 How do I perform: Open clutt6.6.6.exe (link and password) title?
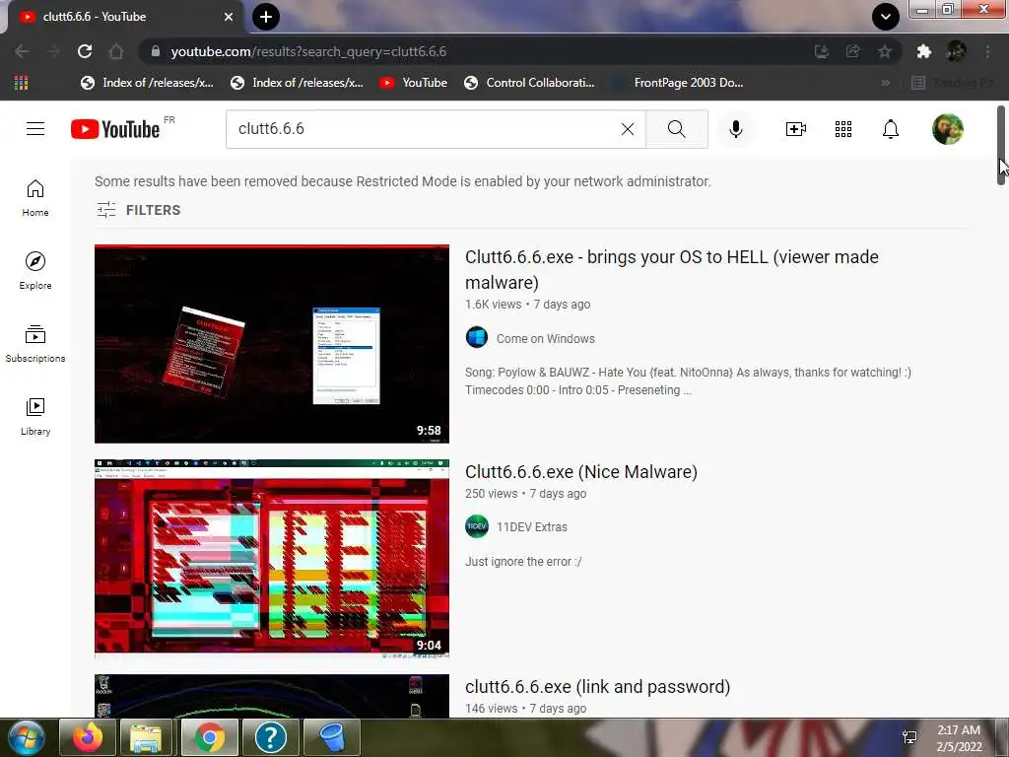(x=597, y=687)
